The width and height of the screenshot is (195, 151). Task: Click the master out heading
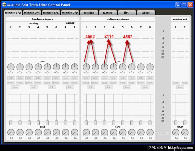180,19
